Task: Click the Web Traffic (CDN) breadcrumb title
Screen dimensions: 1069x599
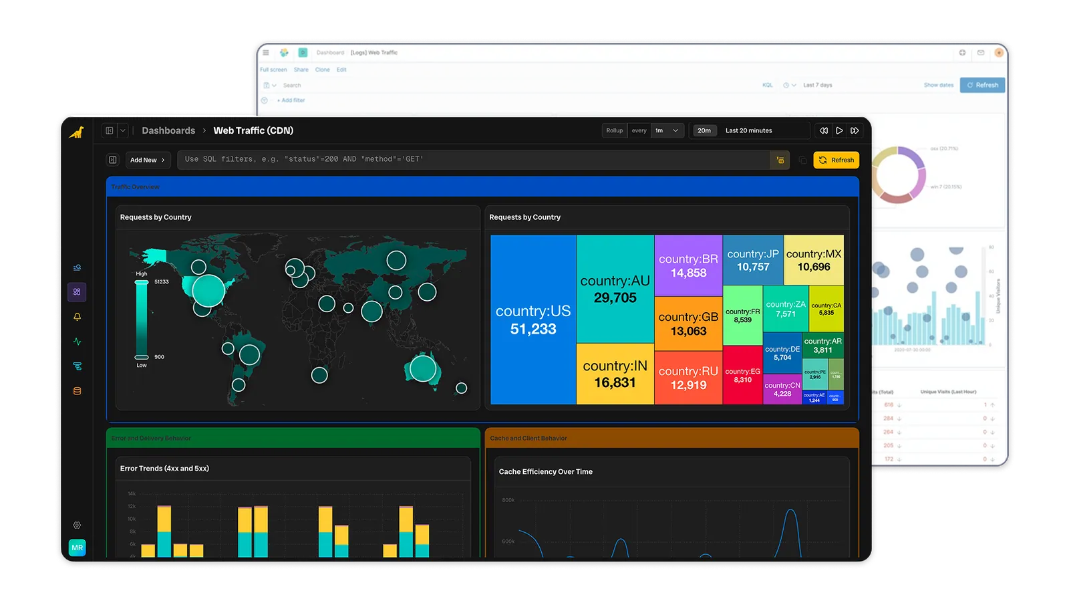Action: click(253, 130)
